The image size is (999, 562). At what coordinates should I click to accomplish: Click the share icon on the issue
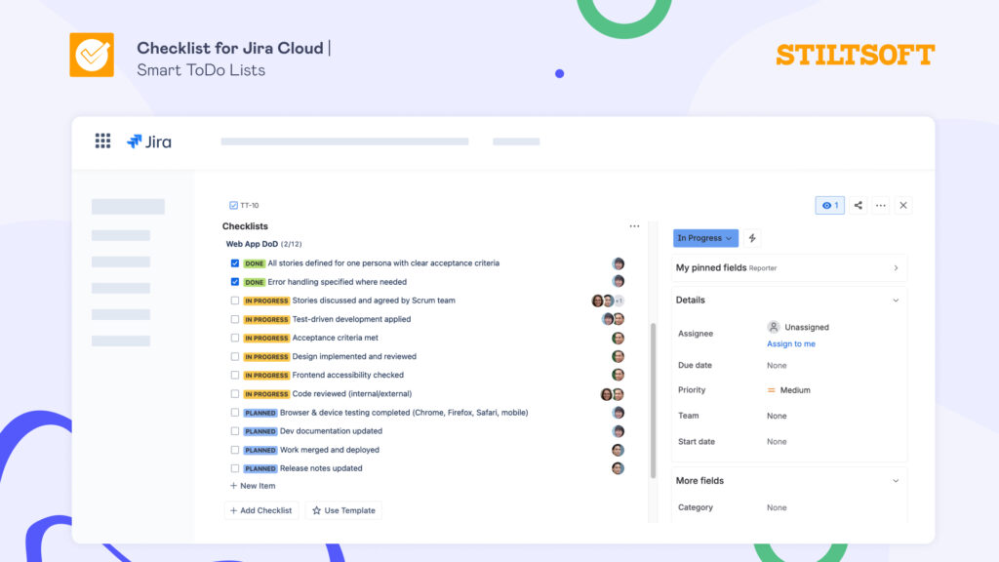pyautogui.click(x=857, y=205)
